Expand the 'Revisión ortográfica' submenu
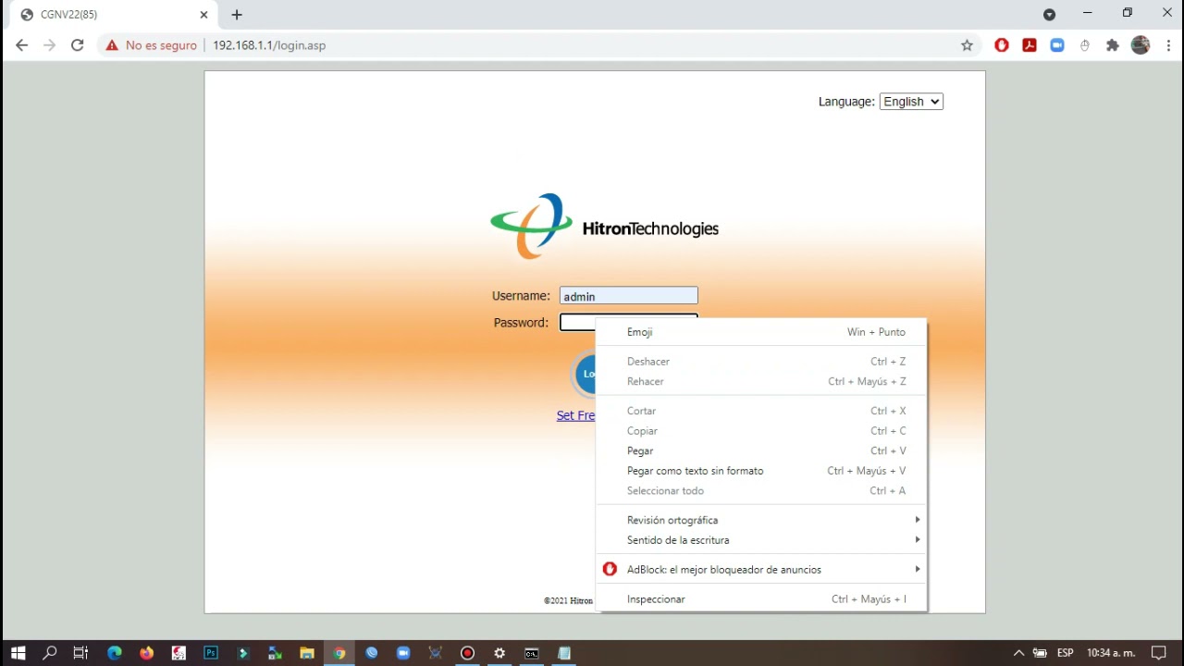Screen dimensions: 1184x666 click(761, 520)
